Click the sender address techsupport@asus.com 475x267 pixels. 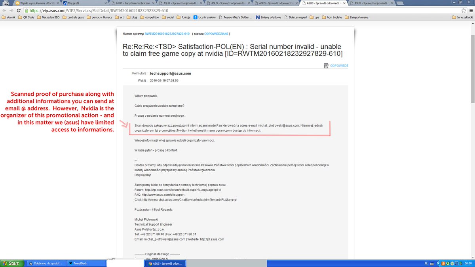pos(170,74)
